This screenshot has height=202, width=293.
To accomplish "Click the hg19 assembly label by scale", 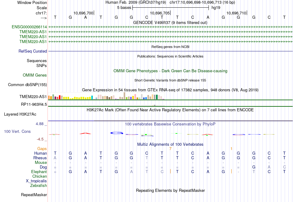I will click(216, 8).
